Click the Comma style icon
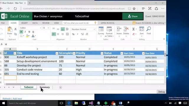The image size is (189, 106). (78, 34)
